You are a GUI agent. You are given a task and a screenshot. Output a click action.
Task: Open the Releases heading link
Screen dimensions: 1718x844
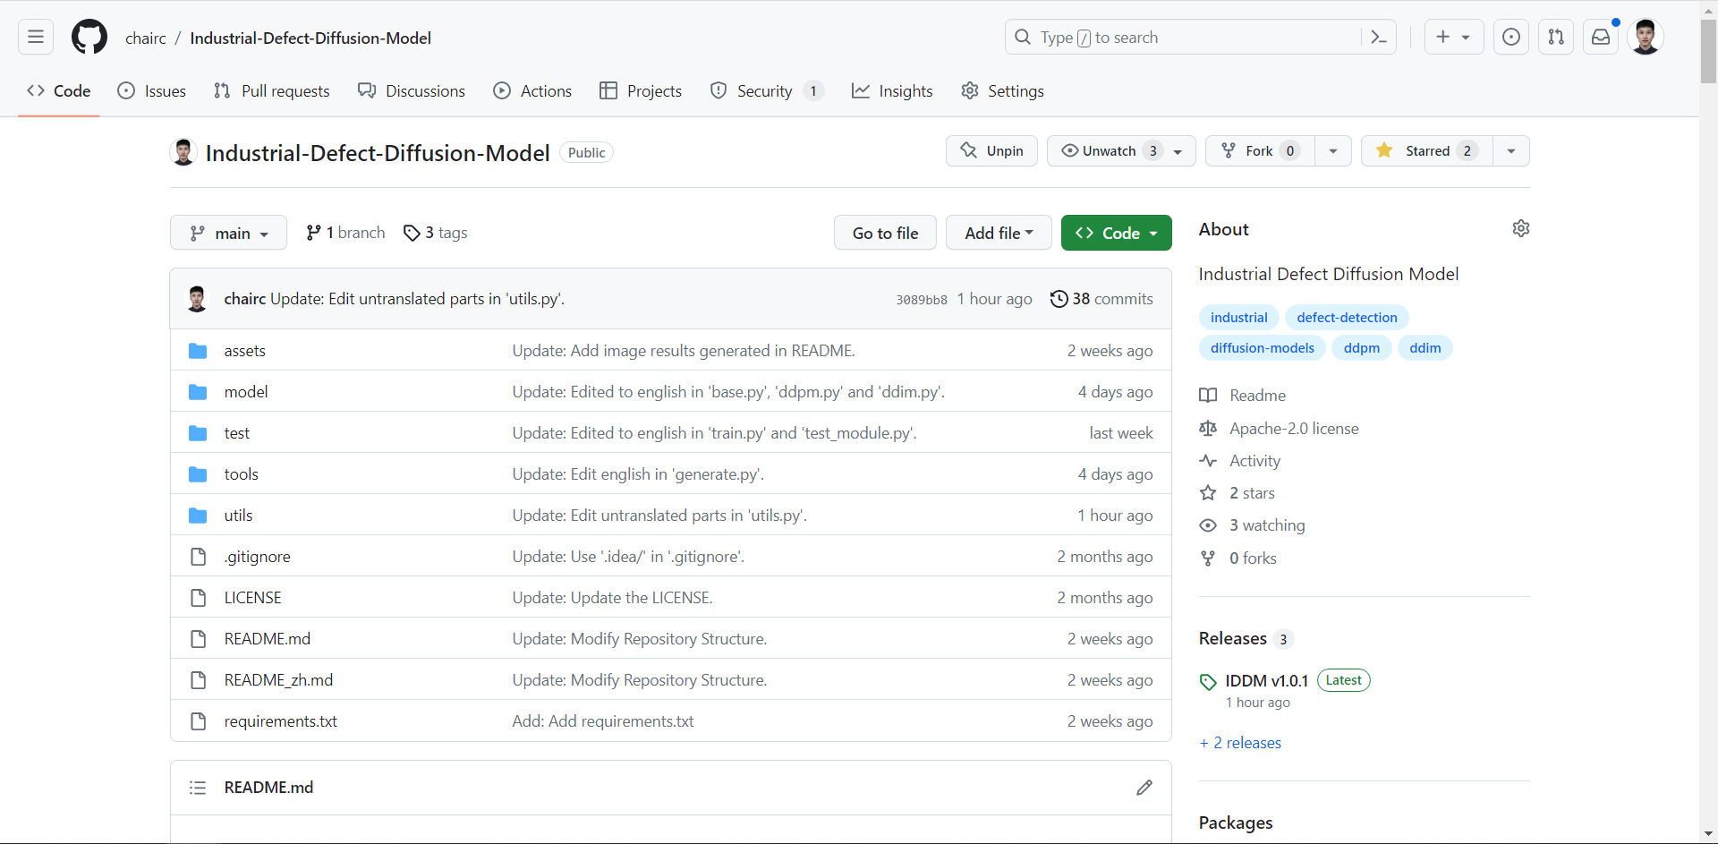tap(1232, 639)
